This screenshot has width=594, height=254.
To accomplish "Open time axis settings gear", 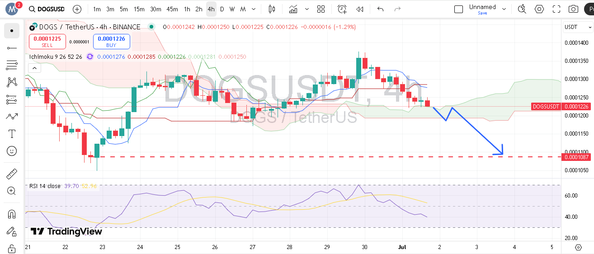I will click(578, 247).
